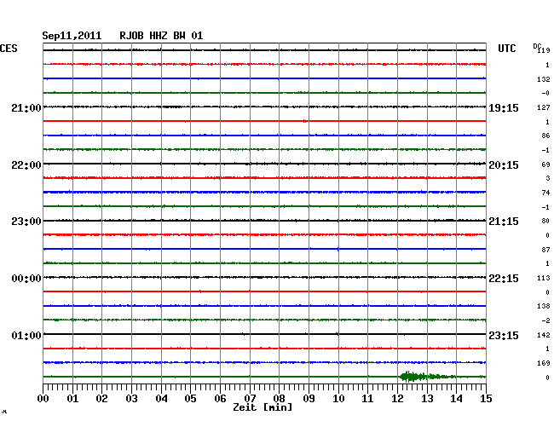This screenshot has width=554, height=421.
Task: Click the seismic event burst on the bottom green trace
Action: pos(426,377)
